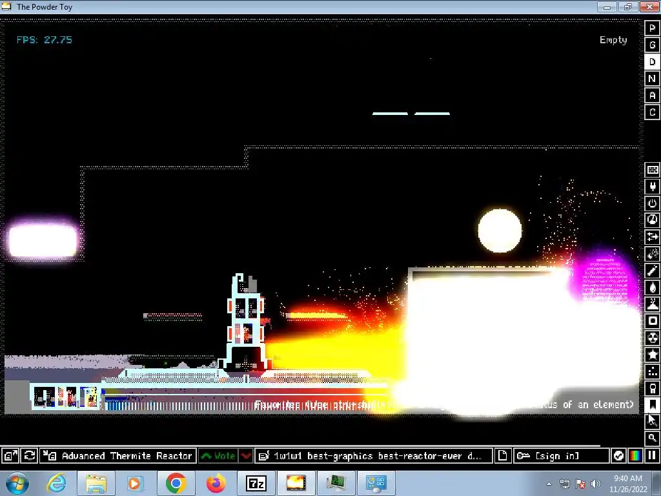Open the Walls element category

click(653, 170)
